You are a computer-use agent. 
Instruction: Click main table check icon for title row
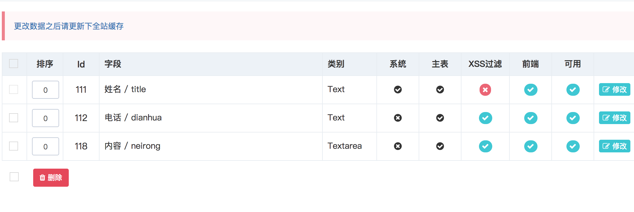click(440, 90)
